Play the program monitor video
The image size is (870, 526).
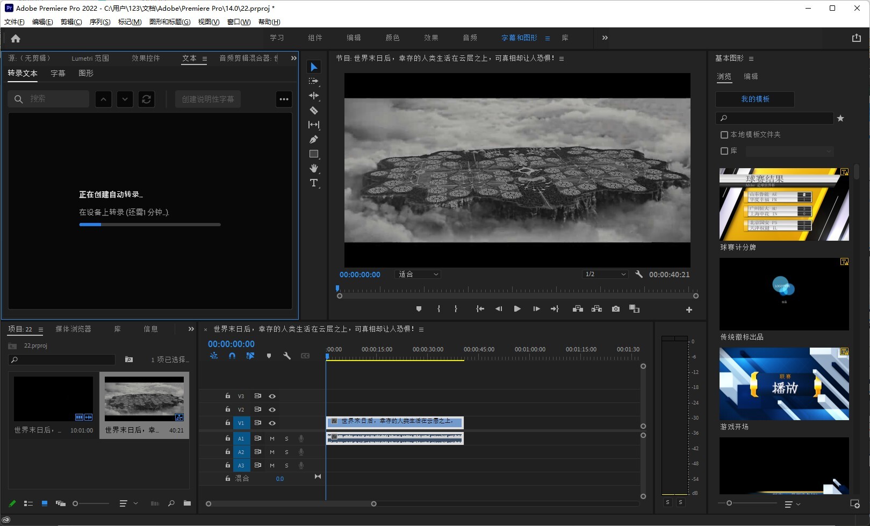(517, 309)
